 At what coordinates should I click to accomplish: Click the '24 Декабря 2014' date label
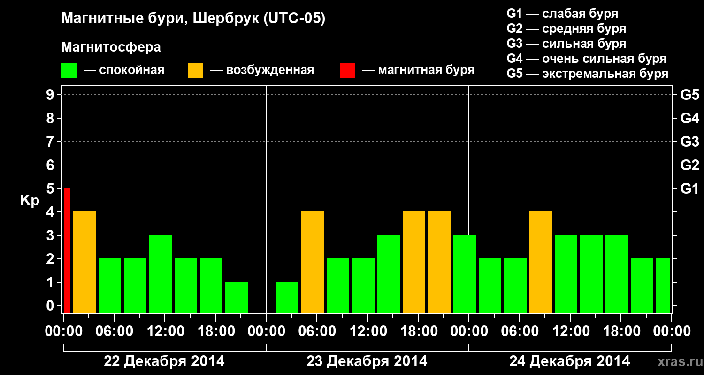(570, 361)
